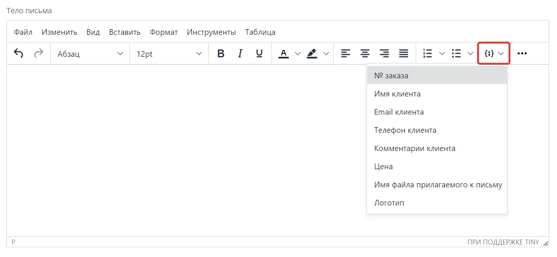Open the 12pt font size dropdown

pyautogui.click(x=169, y=53)
